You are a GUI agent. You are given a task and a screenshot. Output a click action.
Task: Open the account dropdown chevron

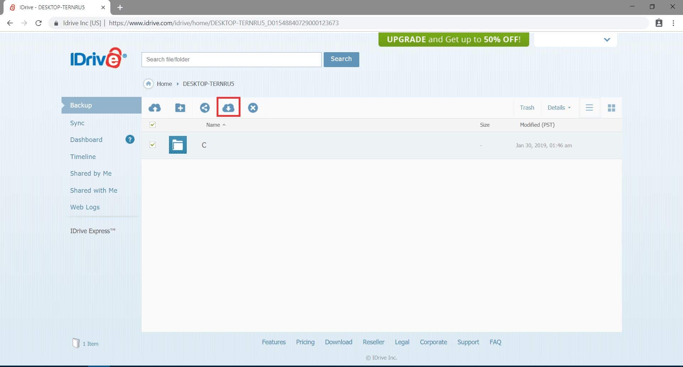607,40
